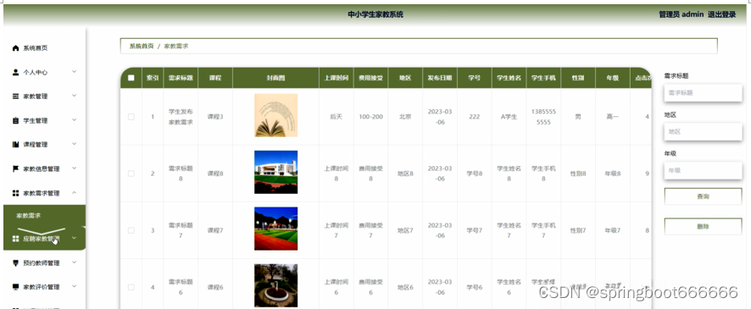
Task: Click the home icon beside 系统首页
Action: tap(15, 48)
